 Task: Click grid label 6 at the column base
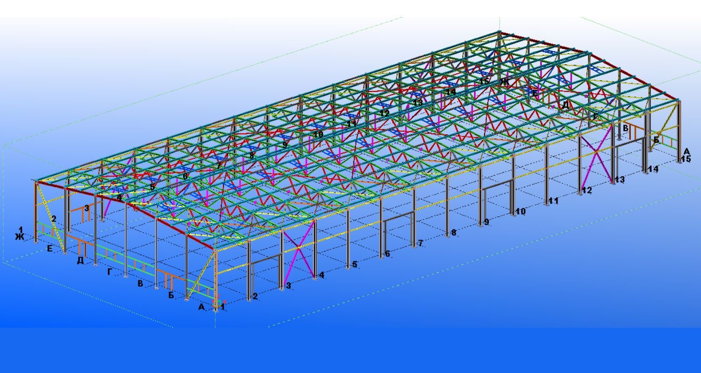click(387, 254)
